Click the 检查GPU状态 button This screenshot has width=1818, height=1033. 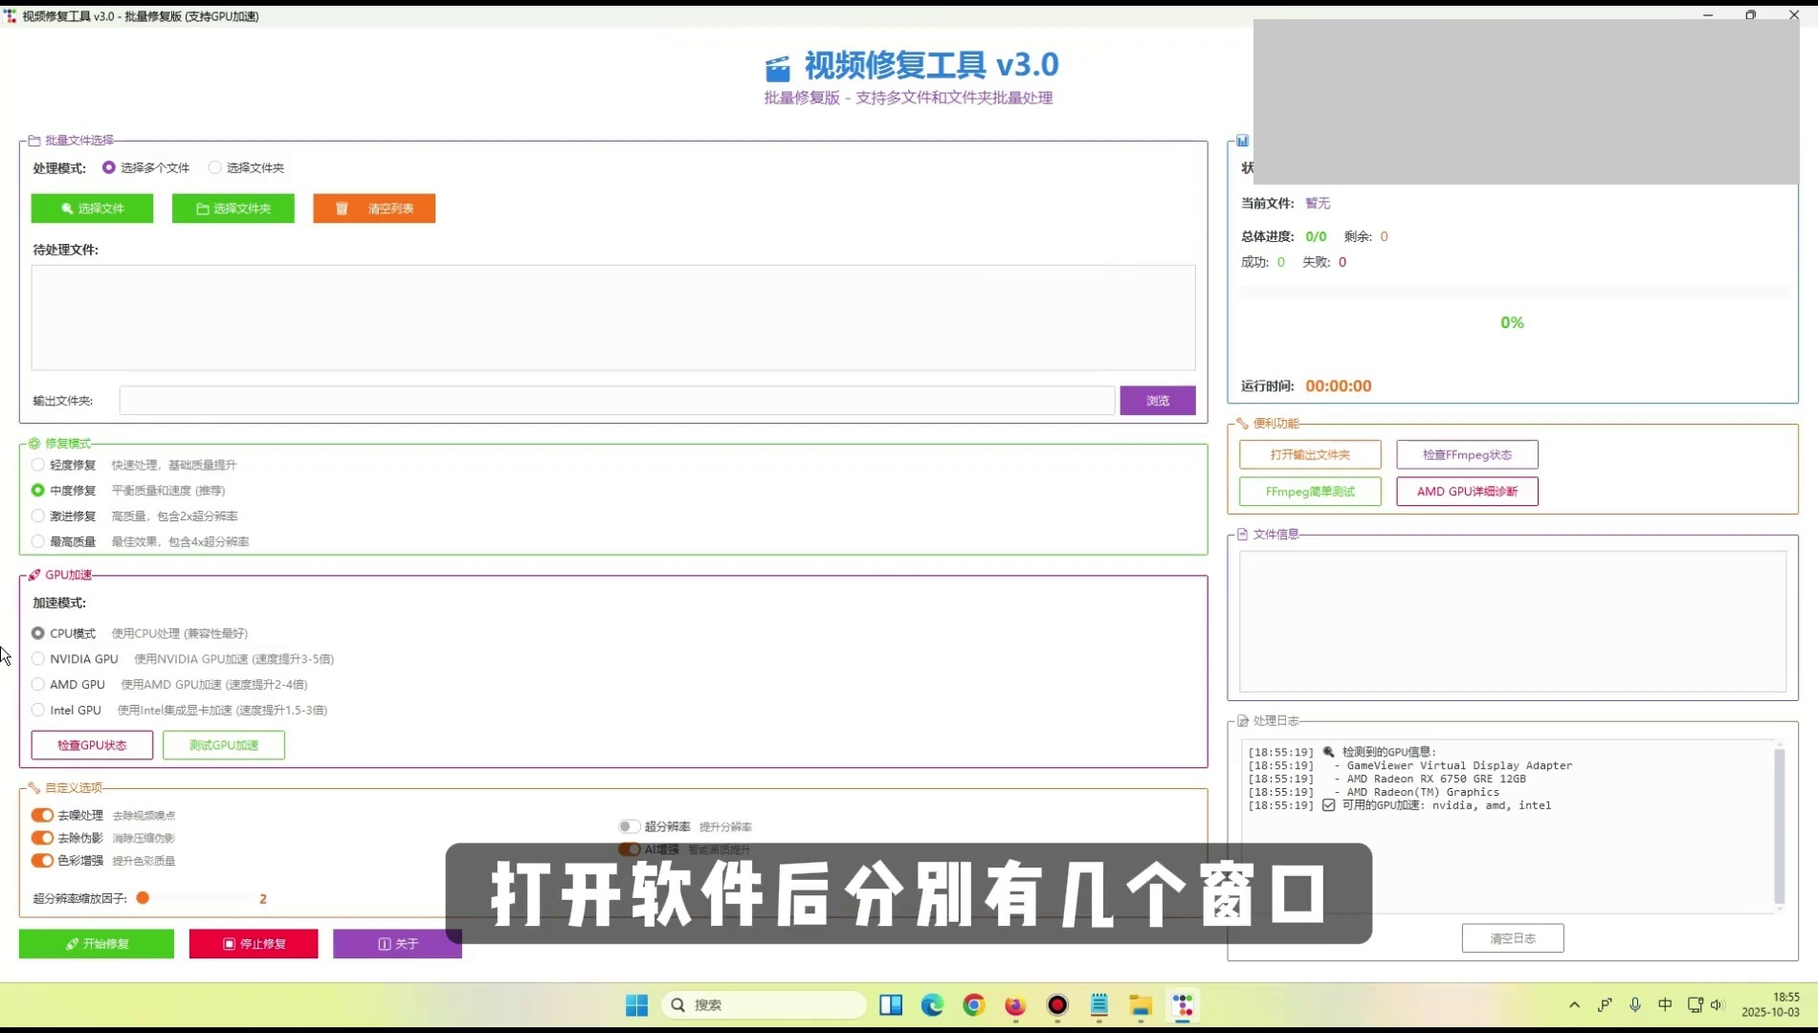pos(92,745)
